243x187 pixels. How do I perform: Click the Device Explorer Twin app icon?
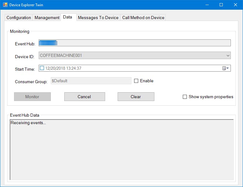click(x=5, y=5)
